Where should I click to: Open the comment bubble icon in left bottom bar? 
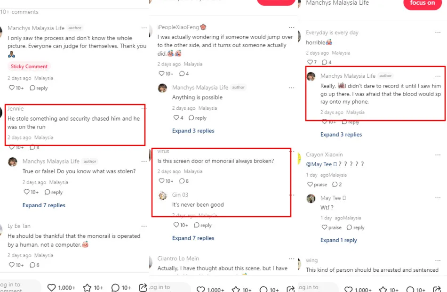(115, 287)
